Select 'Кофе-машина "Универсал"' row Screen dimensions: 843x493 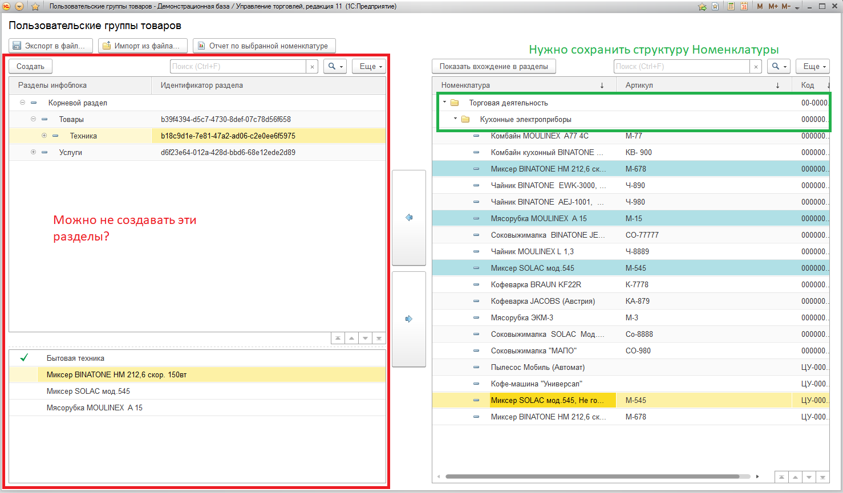(631, 384)
